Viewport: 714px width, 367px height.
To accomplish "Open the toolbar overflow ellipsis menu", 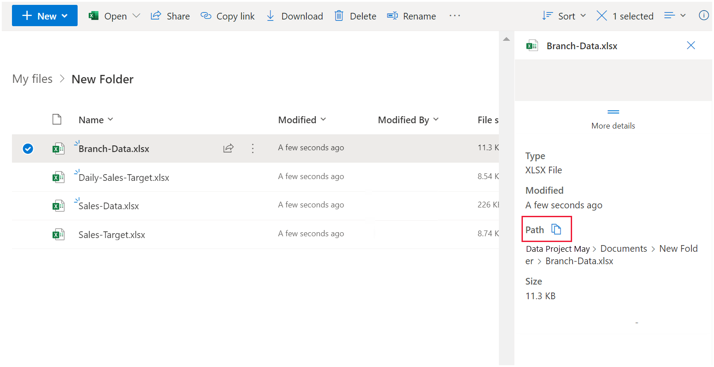I will [x=455, y=16].
